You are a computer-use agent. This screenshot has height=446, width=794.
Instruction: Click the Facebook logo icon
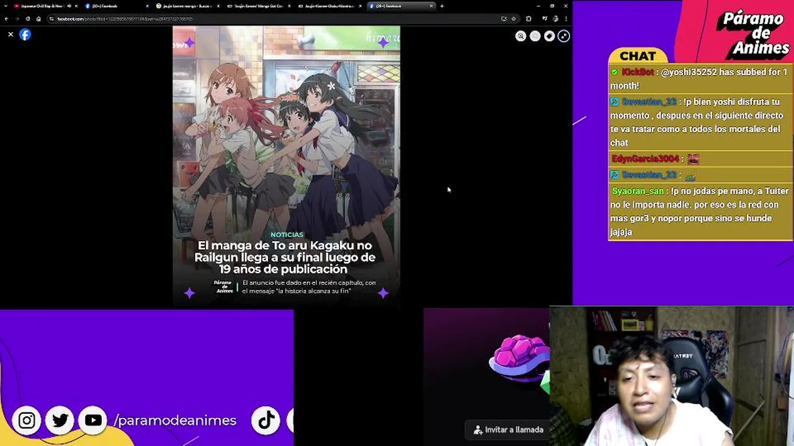tap(25, 35)
